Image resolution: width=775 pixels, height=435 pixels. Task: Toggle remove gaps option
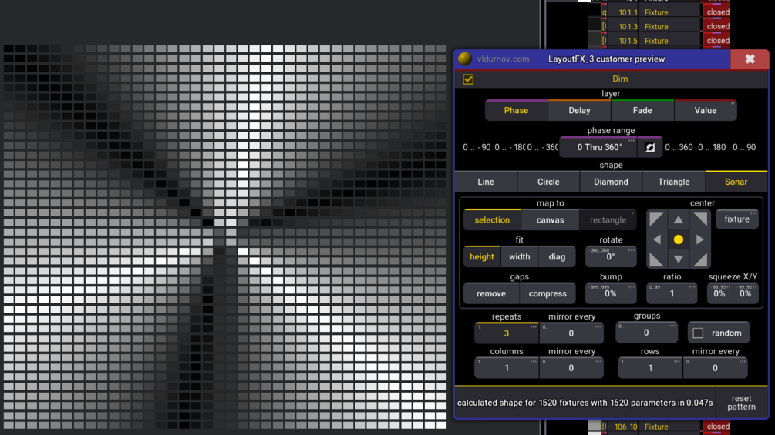[491, 293]
